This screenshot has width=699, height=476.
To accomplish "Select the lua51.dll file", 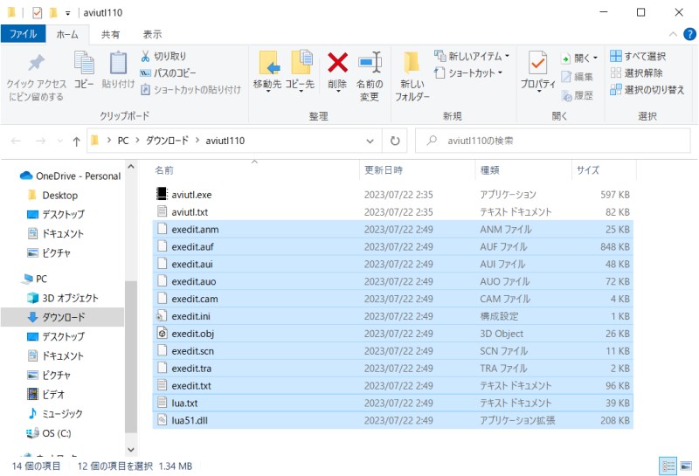I will [x=392, y=420].
